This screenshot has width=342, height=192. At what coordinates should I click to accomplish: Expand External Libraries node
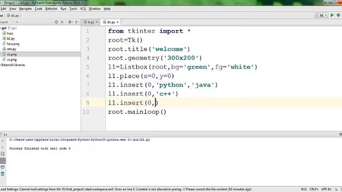(x=13, y=65)
